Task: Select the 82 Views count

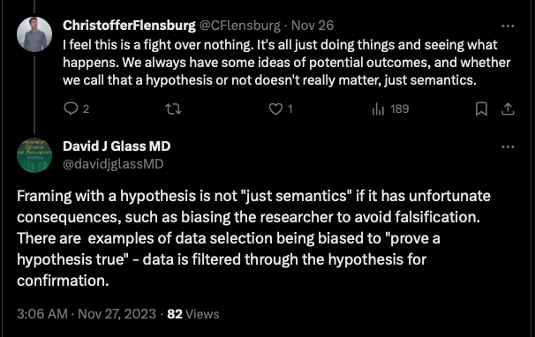Action: coord(193,314)
